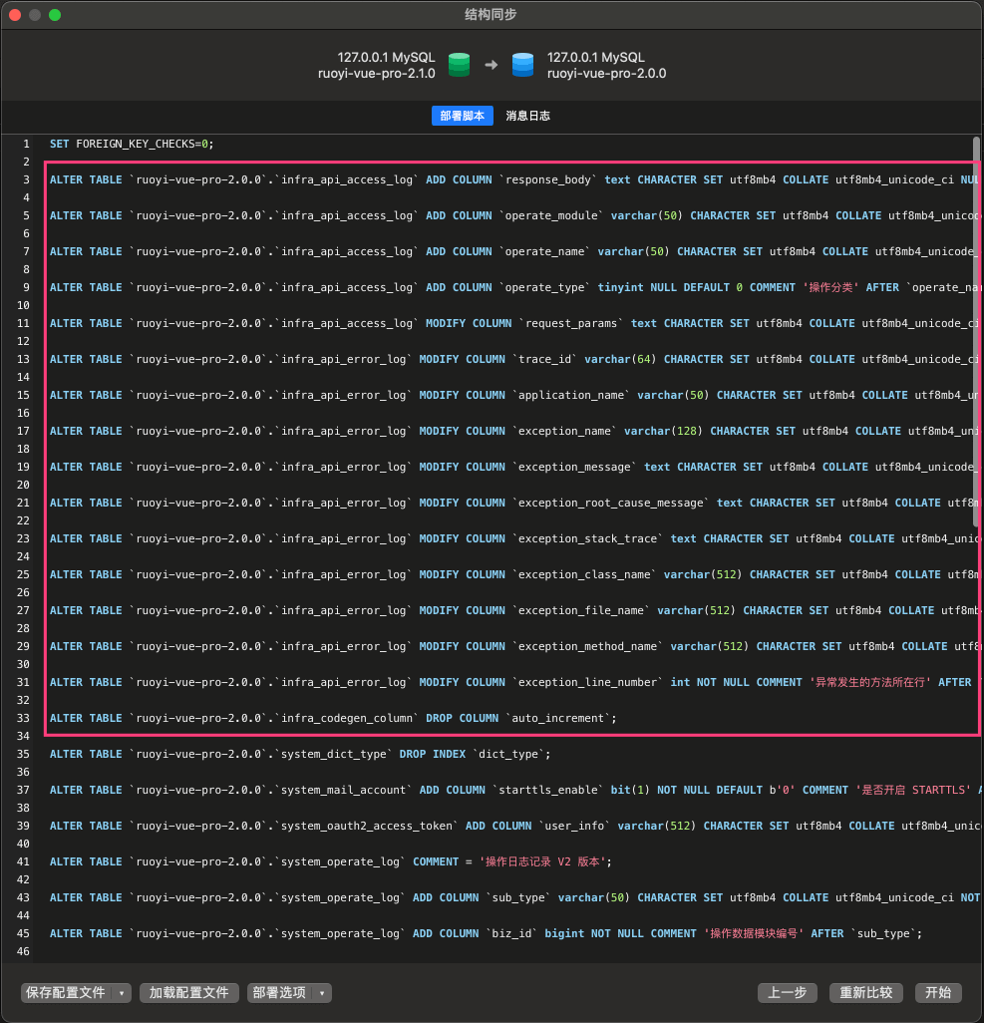Switch to the 部署脚本 tab
The image size is (984, 1023).
(x=462, y=116)
